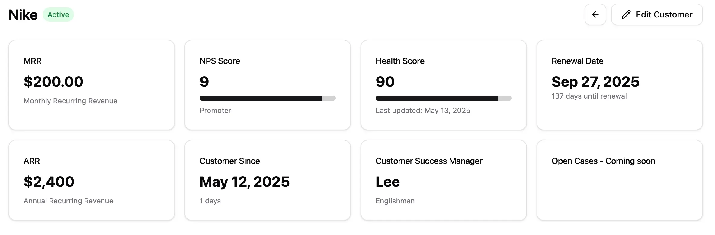This screenshot has width=715, height=235.
Task: Click the NPS Score progress bar
Action: tap(268, 98)
